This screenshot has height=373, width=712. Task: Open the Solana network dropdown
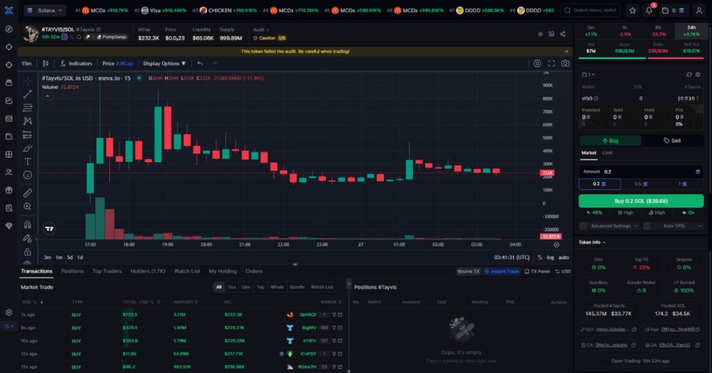click(x=44, y=10)
